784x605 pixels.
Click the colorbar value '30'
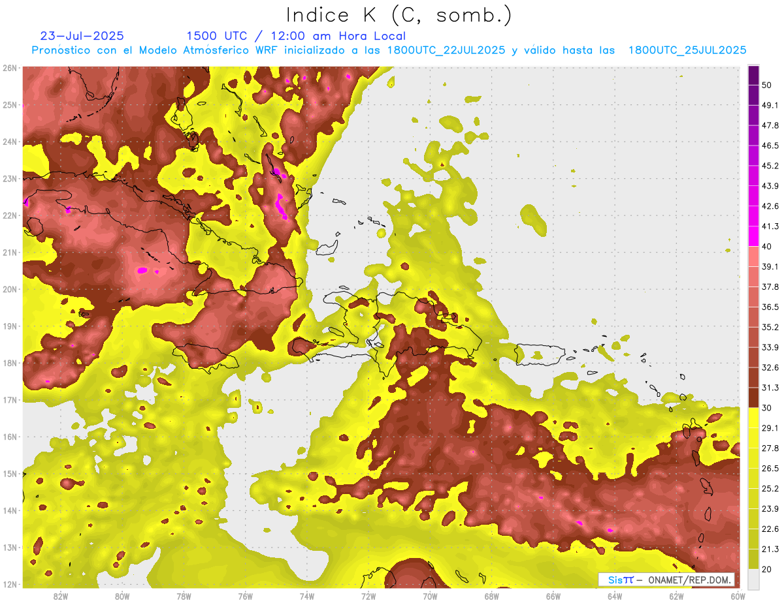(x=766, y=408)
